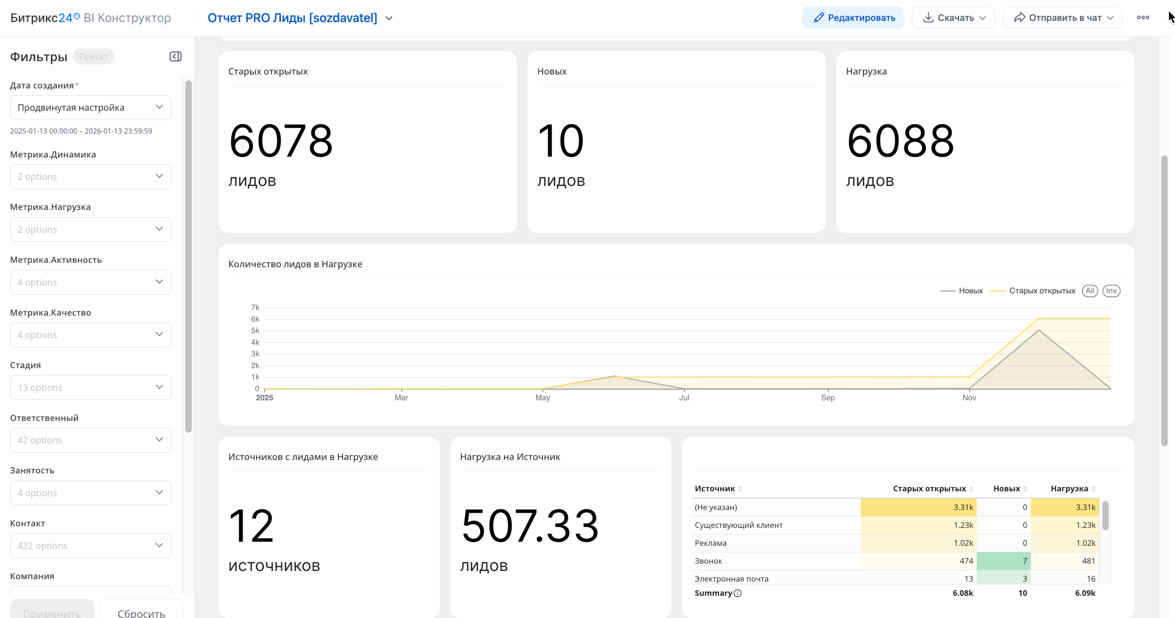Open the Ответственный filter dropdown
Image resolution: width=1175 pixels, height=618 pixels.
90,440
